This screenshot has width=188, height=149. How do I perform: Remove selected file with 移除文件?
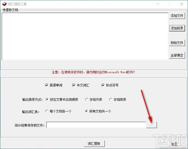pyautogui.click(x=177, y=43)
